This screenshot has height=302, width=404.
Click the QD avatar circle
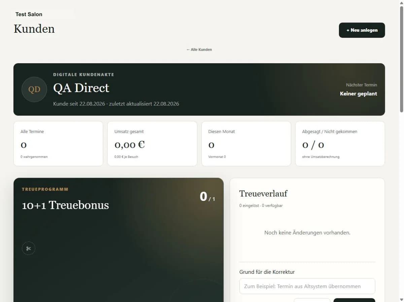click(34, 89)
